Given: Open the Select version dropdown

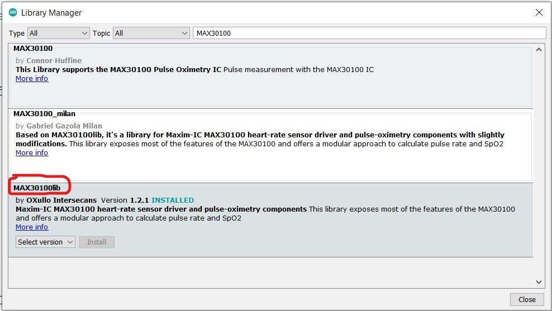Looking at the screenshot, I should 45,242.
